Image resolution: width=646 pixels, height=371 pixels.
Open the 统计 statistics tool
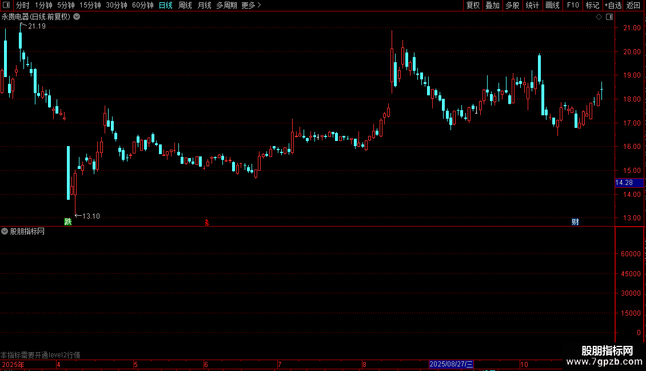532,5
